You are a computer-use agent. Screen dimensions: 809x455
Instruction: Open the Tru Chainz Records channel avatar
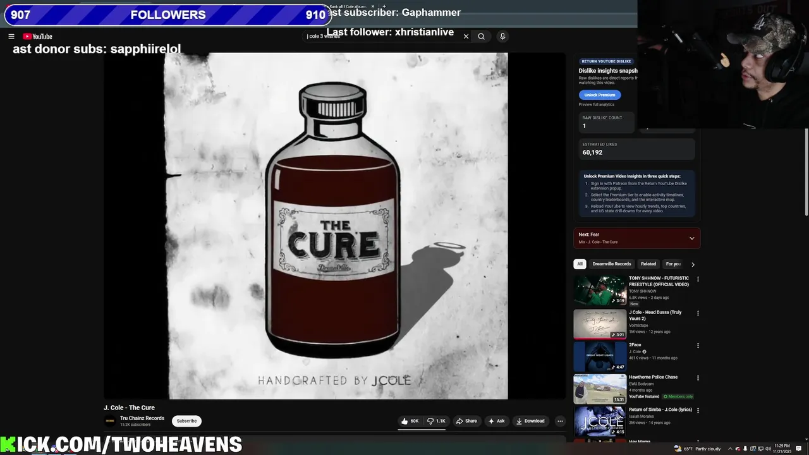pos(110,421)
